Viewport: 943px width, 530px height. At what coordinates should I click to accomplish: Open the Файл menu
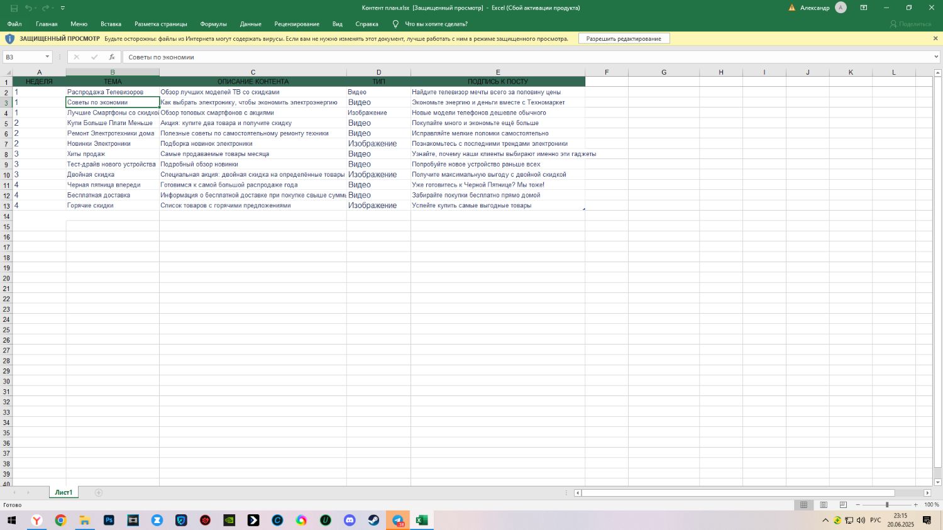[x=14, y=24]
